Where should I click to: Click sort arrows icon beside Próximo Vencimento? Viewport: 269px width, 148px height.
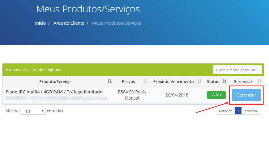[x=200, y=81]
